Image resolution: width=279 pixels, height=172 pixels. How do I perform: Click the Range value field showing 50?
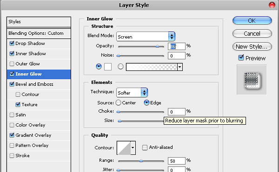click(x=177, y=161)
